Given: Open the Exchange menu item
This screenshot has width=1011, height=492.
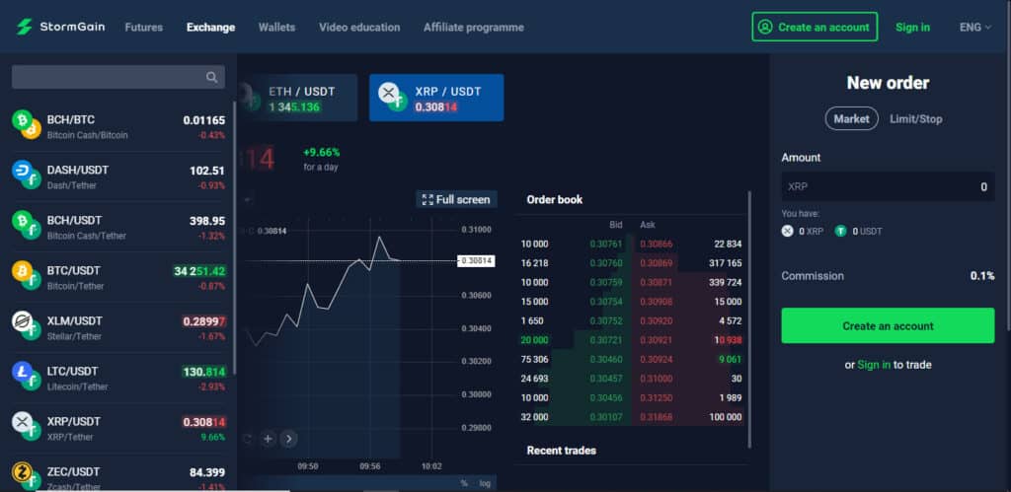Looking at the screenshot, I should pos(211,27).
